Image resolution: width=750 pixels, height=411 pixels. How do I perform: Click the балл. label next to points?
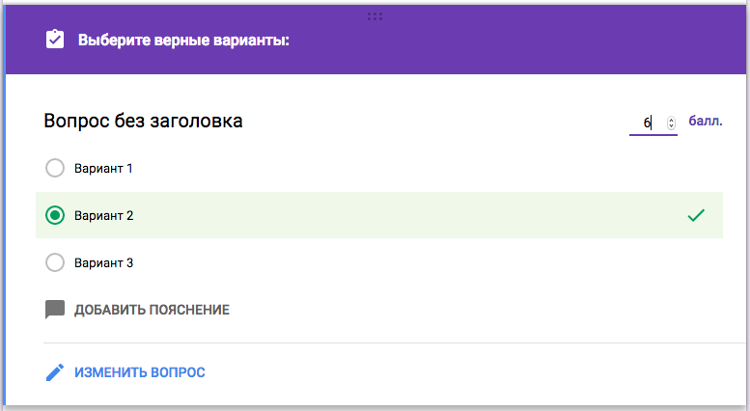706,121
